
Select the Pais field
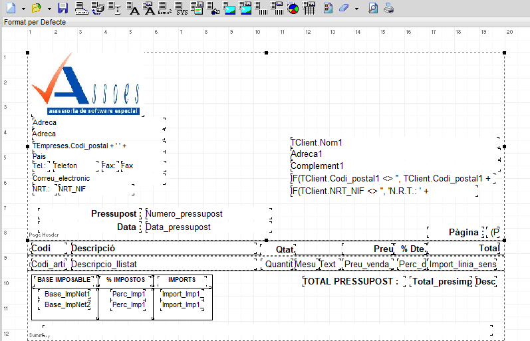tap(98, 156)
